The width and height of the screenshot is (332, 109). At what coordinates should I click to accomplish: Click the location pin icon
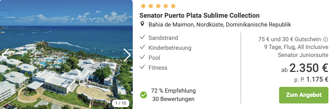(142, 24)
